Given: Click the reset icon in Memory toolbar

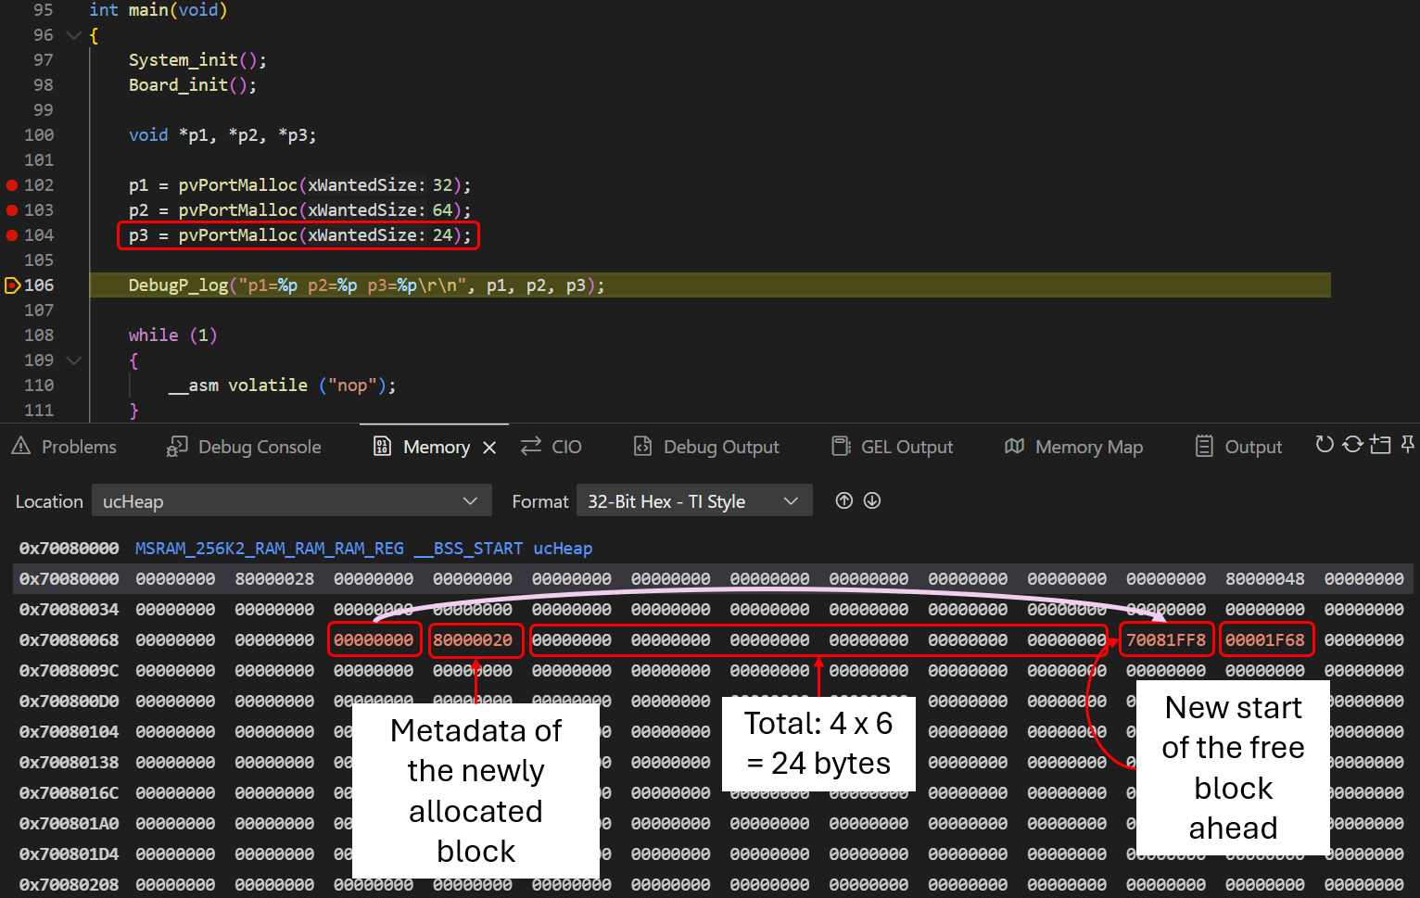Looking at the screenshot, I should coord(1324,445).
